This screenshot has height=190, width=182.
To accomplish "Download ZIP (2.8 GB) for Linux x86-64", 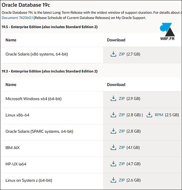I will point(122,115).
